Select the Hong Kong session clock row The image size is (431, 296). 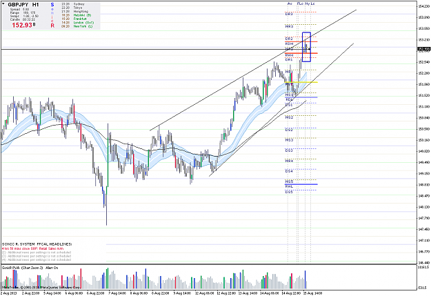74,11
